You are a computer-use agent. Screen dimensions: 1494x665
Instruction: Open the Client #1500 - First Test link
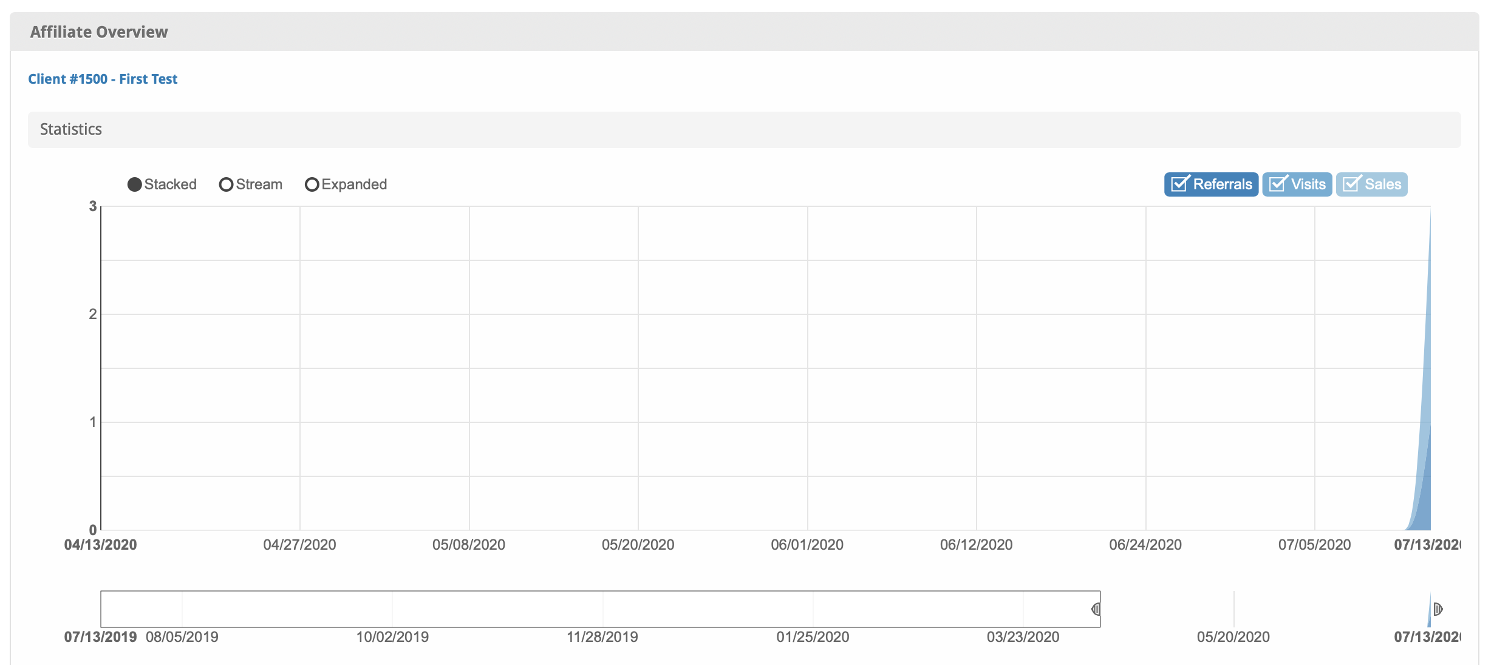coord(103,79)
